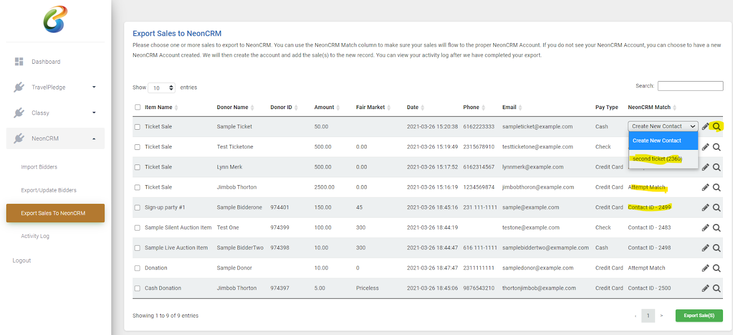Viewport: 733px width, 335px height.
Task: Collapse the NeonCRM sidebar menu arrow
Action: pyautogui.click(x=94, y=138)
